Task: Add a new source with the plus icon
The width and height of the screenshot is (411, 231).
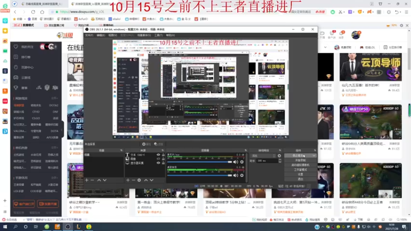Action: [128, 180]
